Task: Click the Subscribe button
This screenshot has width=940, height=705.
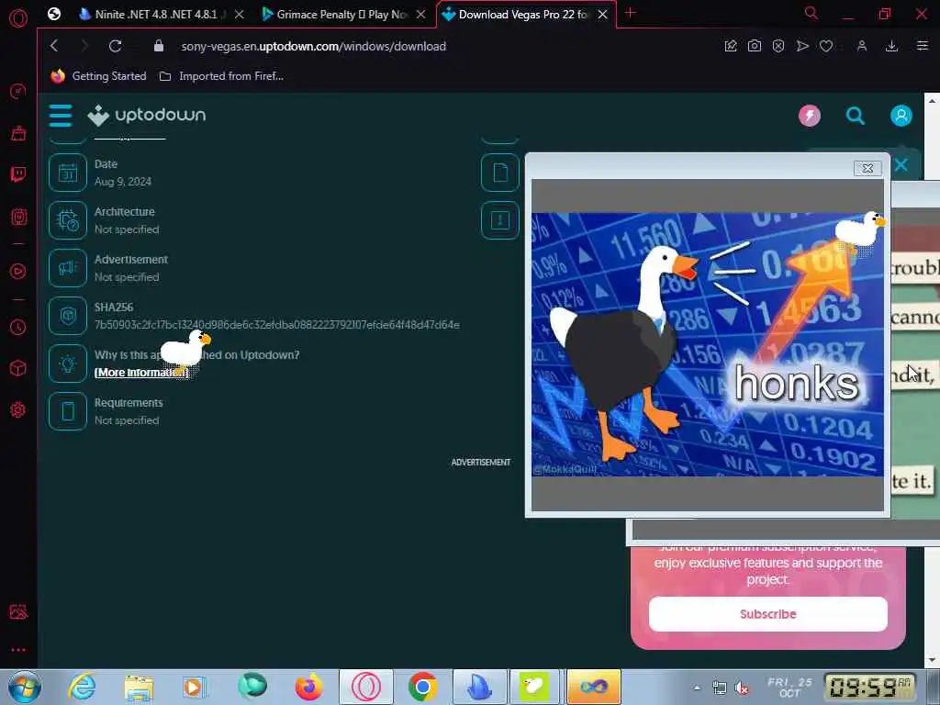Action: [768, 614]
